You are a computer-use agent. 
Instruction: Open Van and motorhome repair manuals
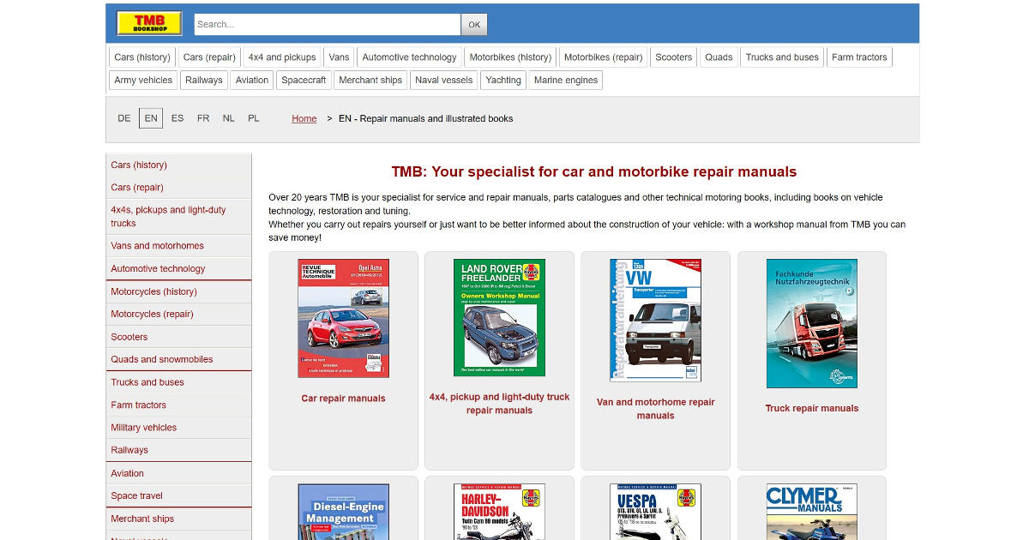click(655, 409)
